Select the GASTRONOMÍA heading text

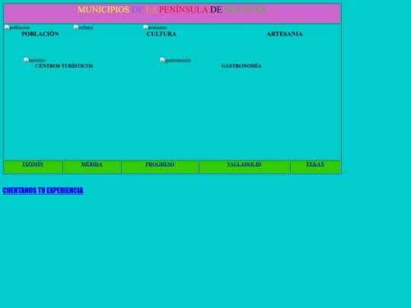[241, 66]
